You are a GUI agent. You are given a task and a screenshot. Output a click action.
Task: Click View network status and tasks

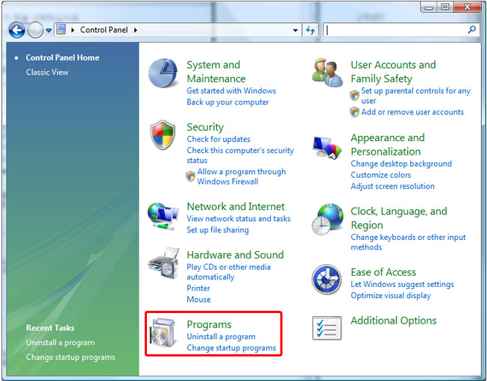pyautogui.click(x=239, y=219)
